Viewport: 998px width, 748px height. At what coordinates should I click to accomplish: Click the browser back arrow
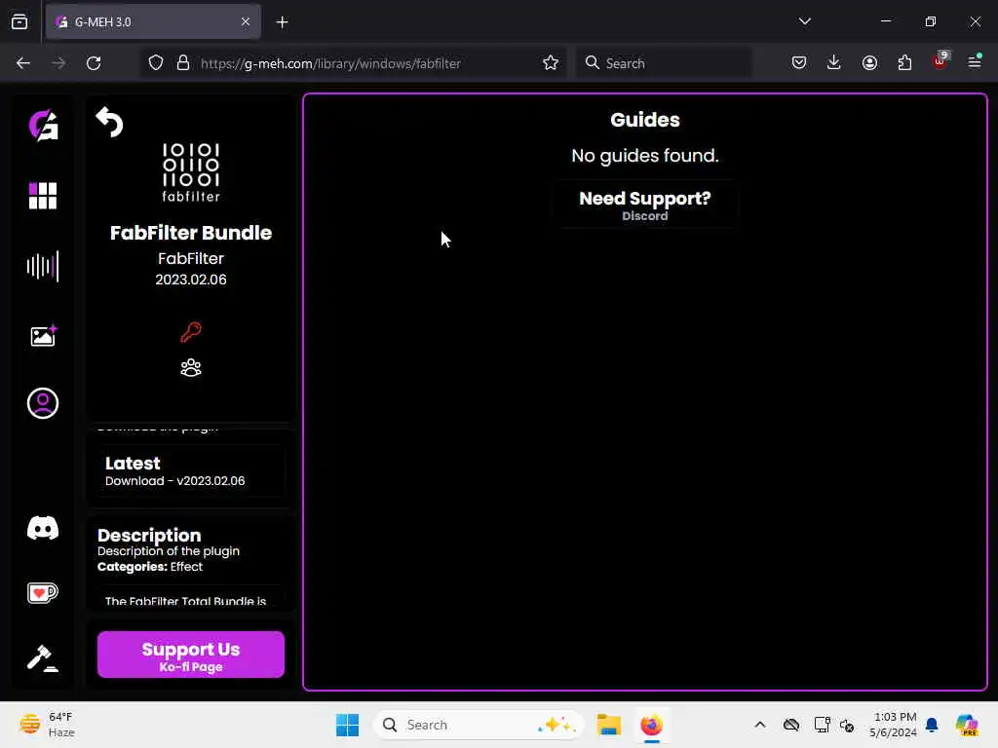click(23, 63)
